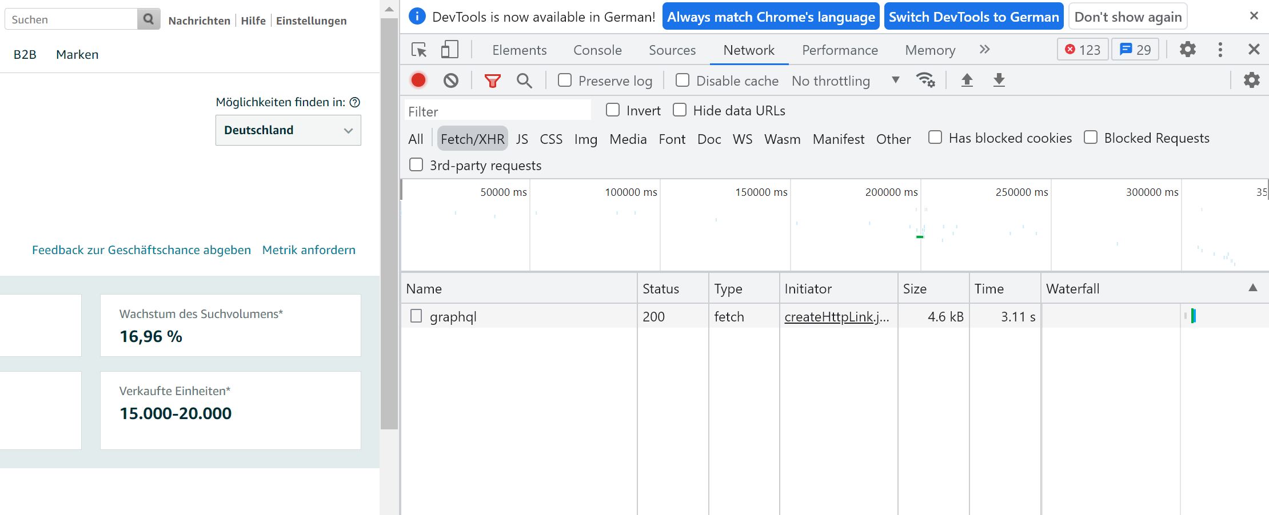Click the import HAR upload arrow icon

point(967,80)
